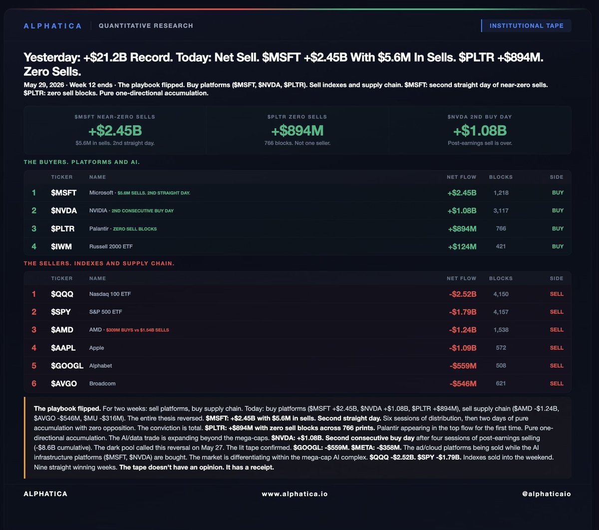Click the 1,218 blocks count for Microsoft
Image resolution: width=599 pixels, height=530 pixels.
tap(501, 193)
